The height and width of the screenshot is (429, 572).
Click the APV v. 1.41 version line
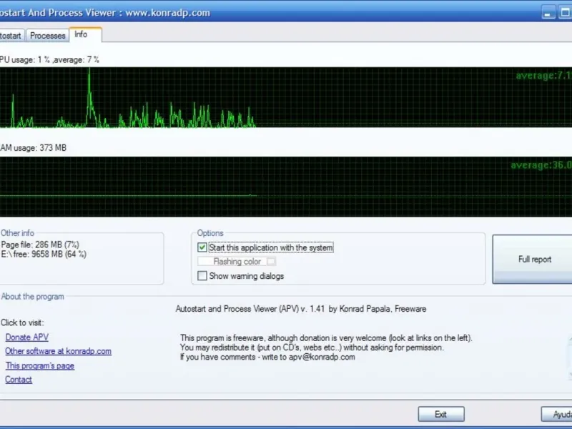point(301,309)
